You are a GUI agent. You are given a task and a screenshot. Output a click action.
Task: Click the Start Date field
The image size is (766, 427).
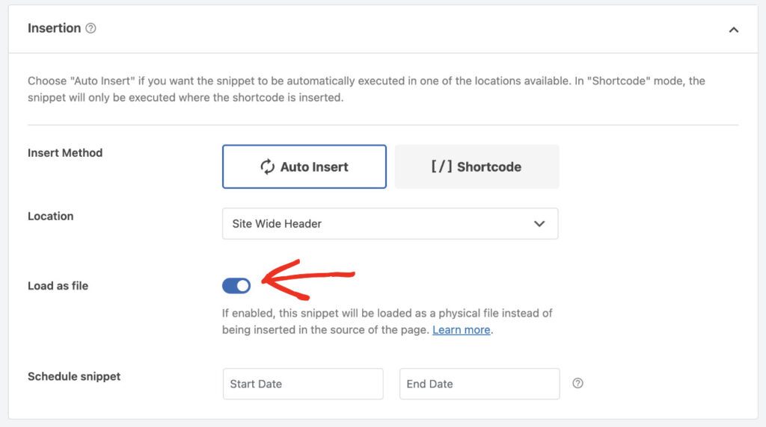(x=304, y=384)
